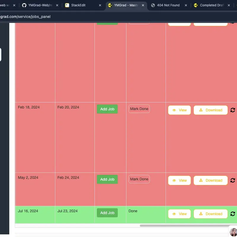The width and height of the screenshot is (237, 237).
Task: Click the refresh icon in the May 2, 2024 row
Action: point(233,180)
